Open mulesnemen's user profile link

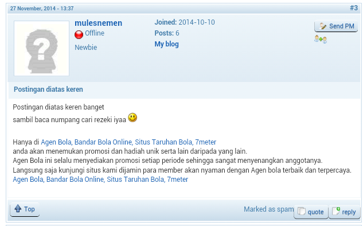pyautogui.click(x=98, y=23)
